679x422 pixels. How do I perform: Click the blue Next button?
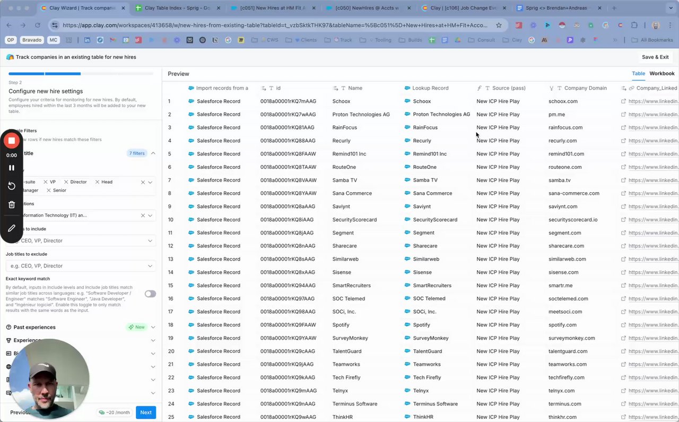pyautogui.click(x=146, y=412)
